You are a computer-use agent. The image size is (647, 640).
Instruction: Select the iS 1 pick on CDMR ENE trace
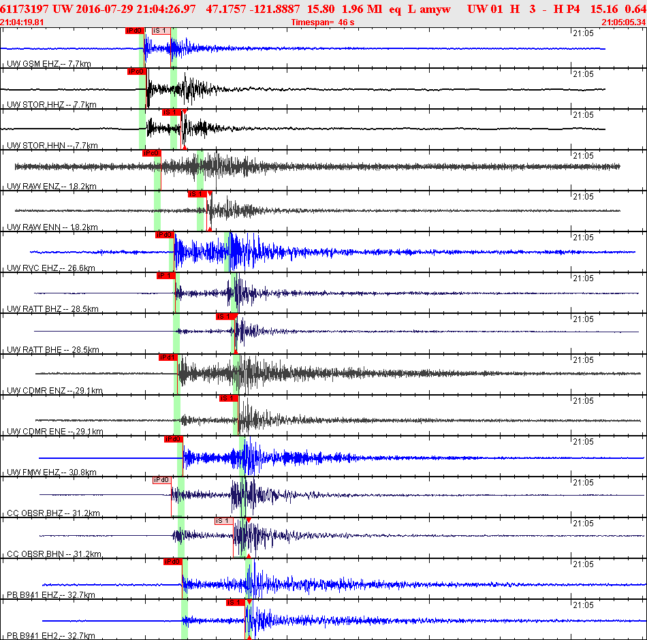click(x=229, y=398)
